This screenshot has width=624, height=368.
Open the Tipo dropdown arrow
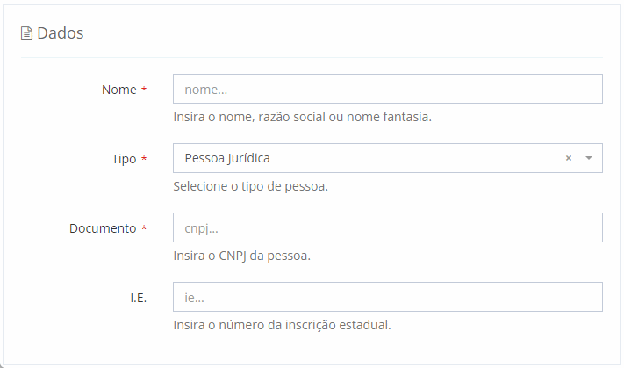click(589, 158)
